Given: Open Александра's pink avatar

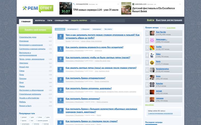Looking at the screenshot, I should pyautogui.click(x=152, y=41).
